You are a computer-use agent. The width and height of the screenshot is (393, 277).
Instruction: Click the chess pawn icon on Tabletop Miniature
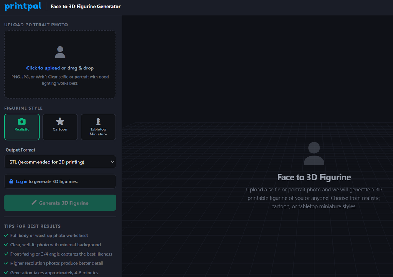[98, 122]
